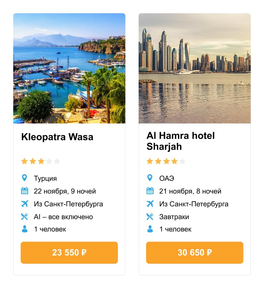Click the location pin icon beside ОАЭ

[150, 178]
